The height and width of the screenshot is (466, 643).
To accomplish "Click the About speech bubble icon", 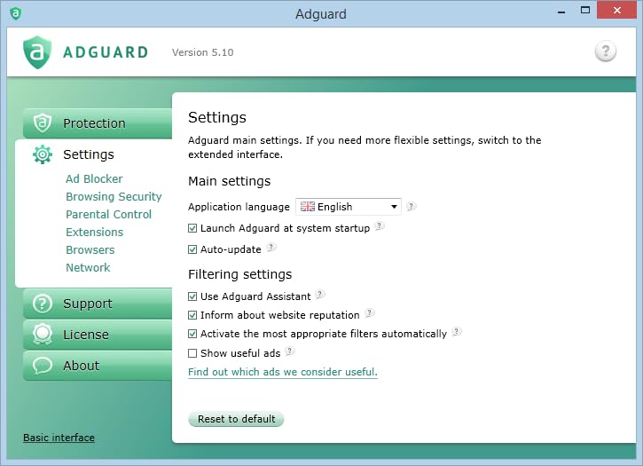I will [43, 366].
